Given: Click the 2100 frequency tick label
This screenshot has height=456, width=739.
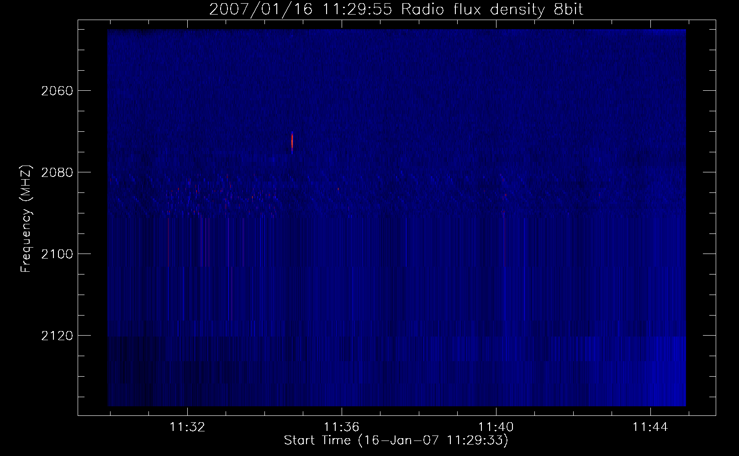Looking at the screenshot, I should 57,254.
